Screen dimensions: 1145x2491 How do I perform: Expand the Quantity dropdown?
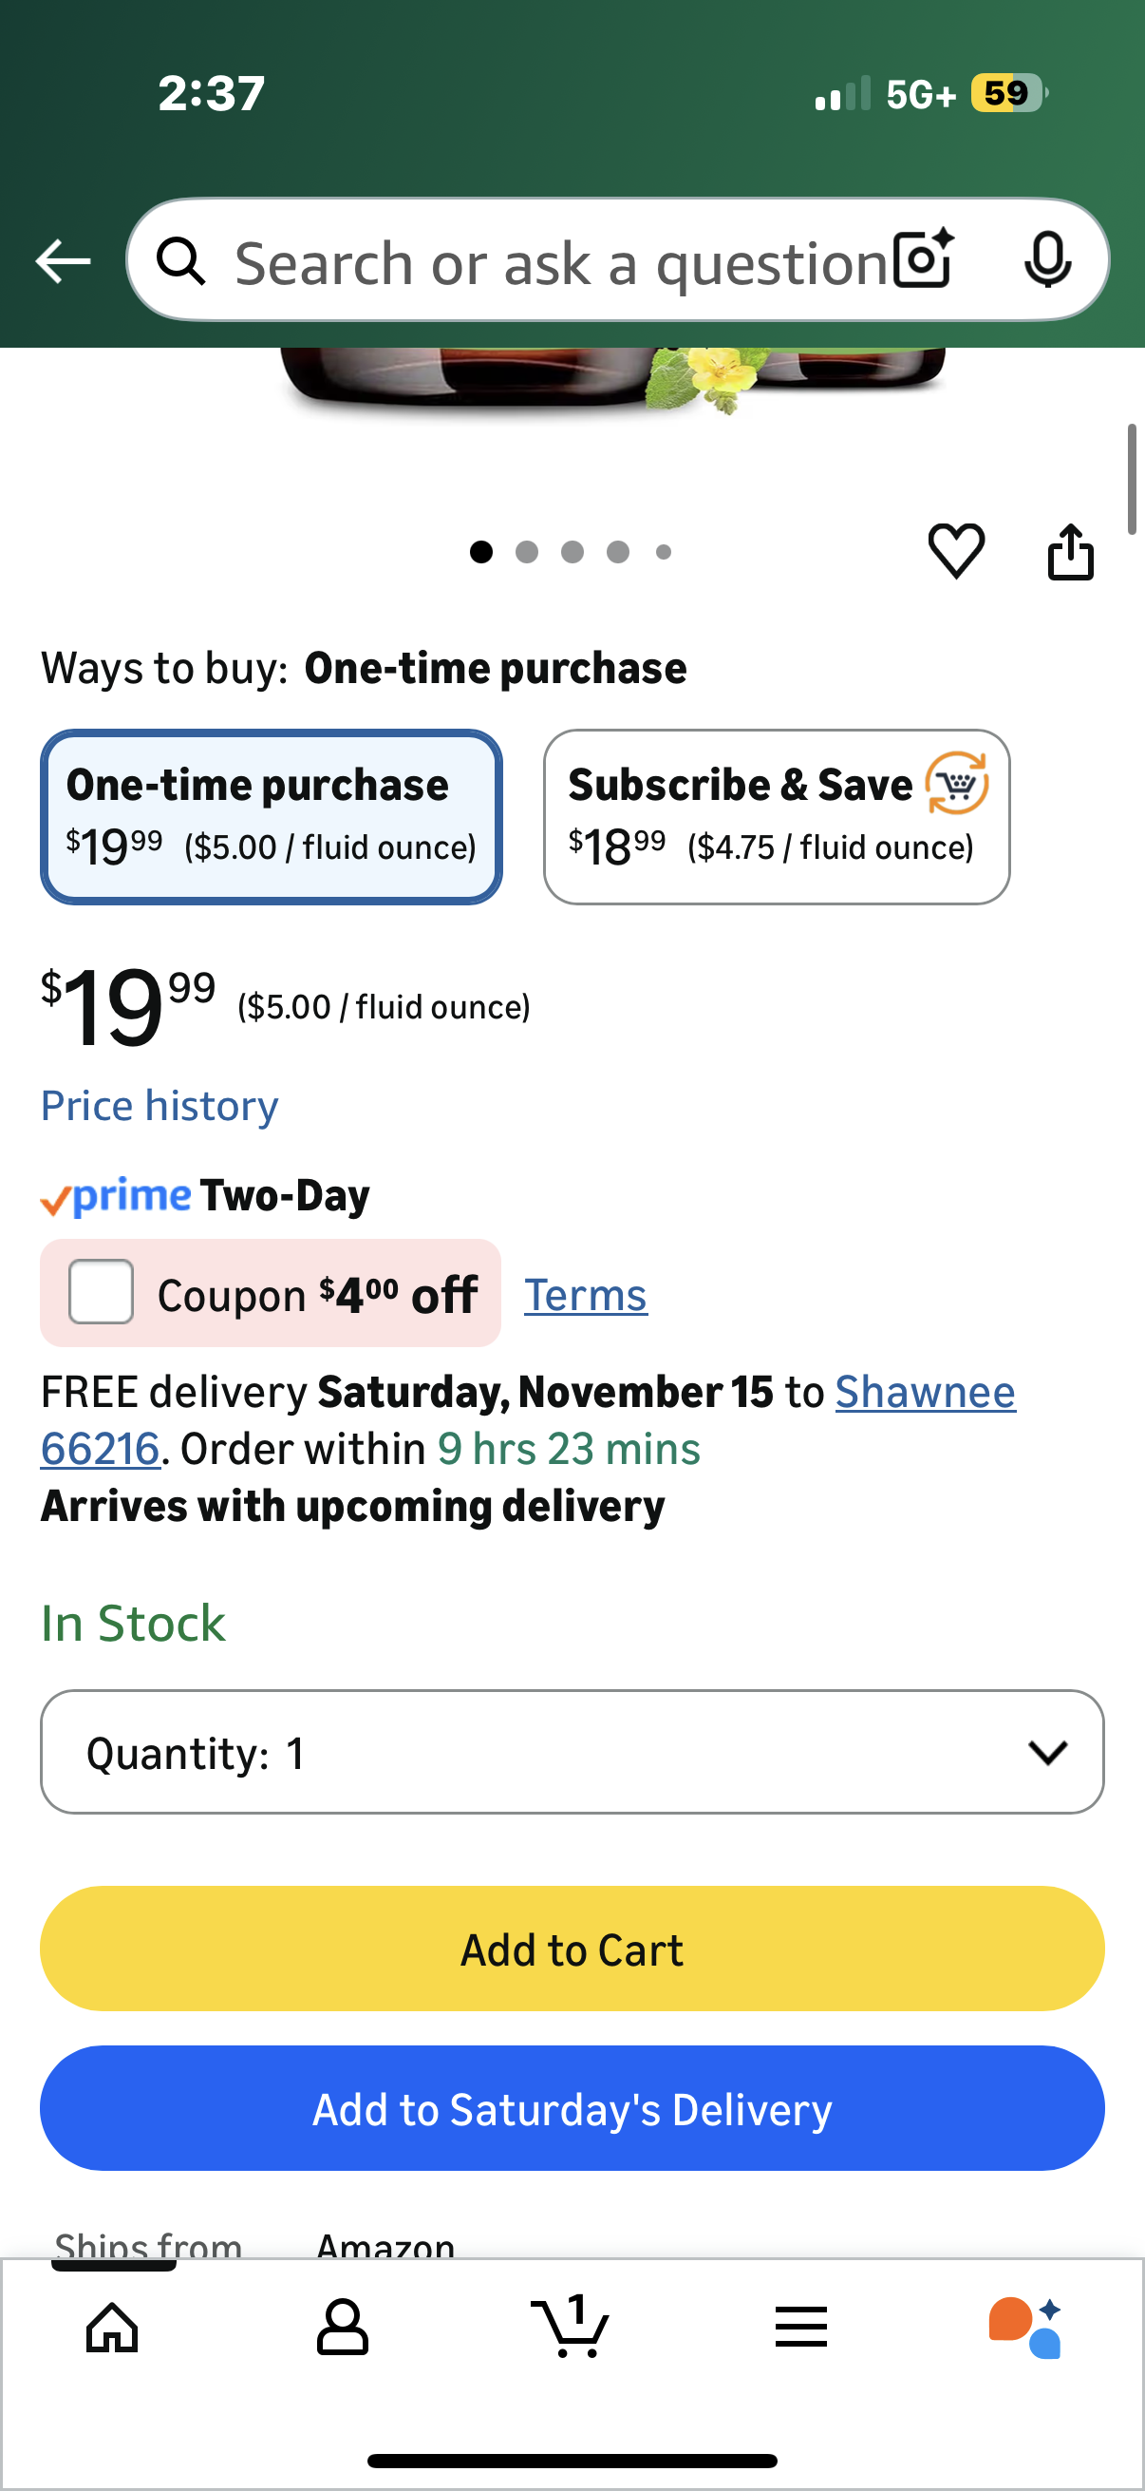pos(572,1752)
